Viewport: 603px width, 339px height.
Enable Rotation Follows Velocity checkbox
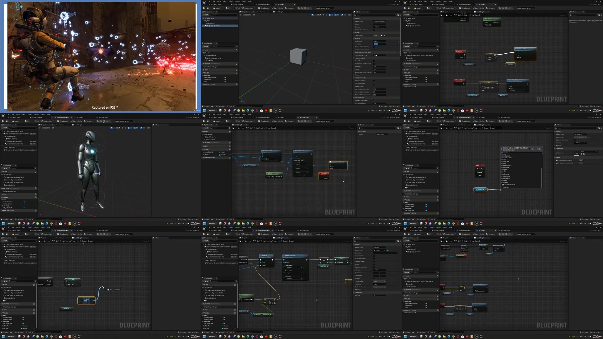(x=374, y=47)
